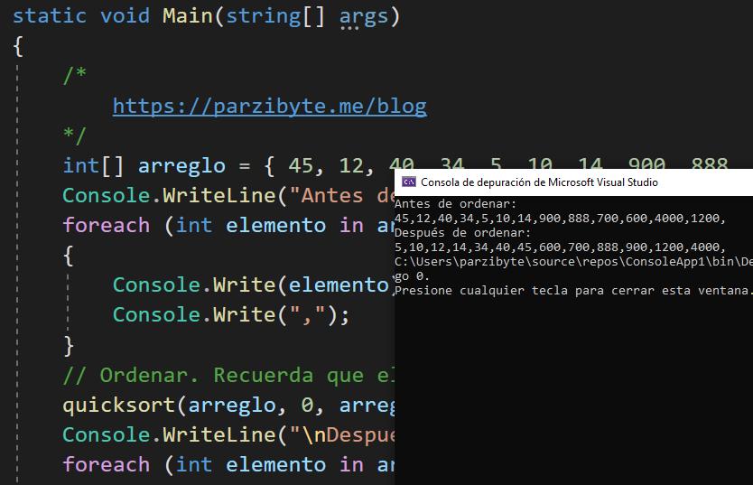Click 'Console.WriteLine("\nDespu' code line
The image size is (753, 485).
[228, 435]
